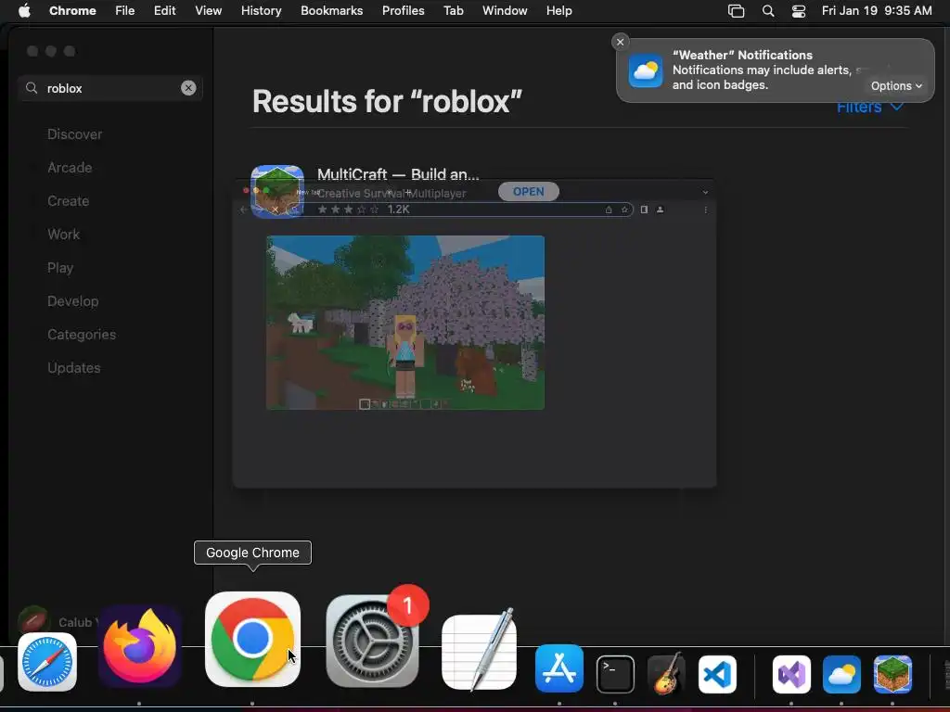Open System Settings with the badge
Image resolution: width=950 pixels, height=712 pixels.
(372, 641)
